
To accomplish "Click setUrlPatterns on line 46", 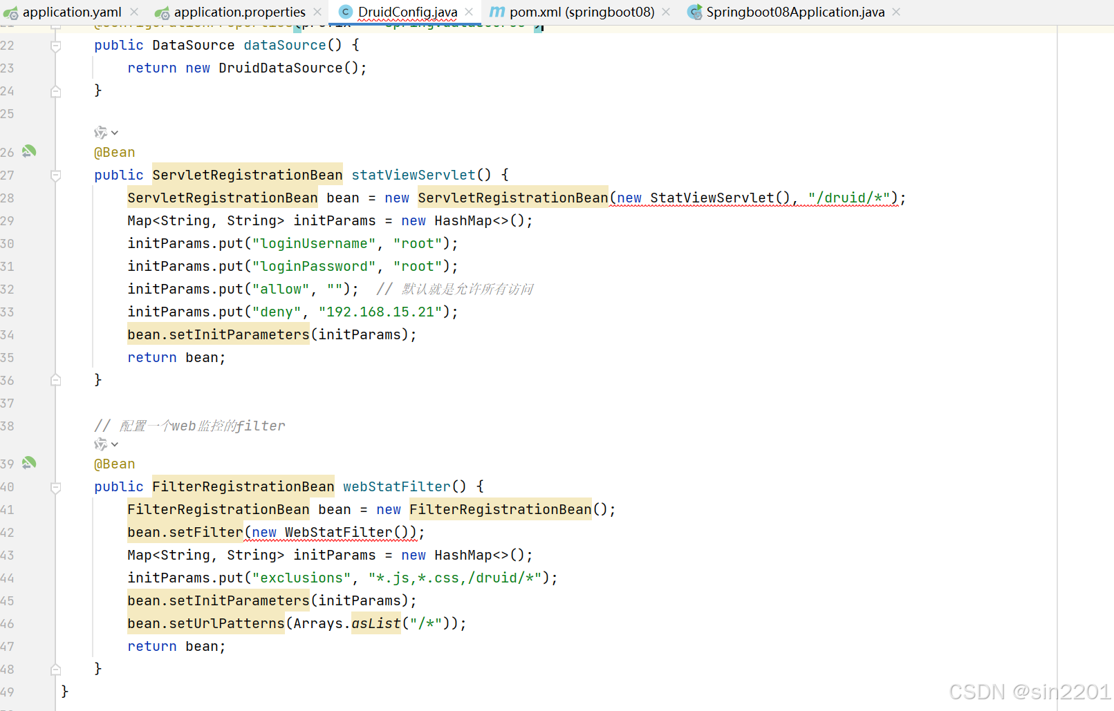I will click(x=227, y=623).
